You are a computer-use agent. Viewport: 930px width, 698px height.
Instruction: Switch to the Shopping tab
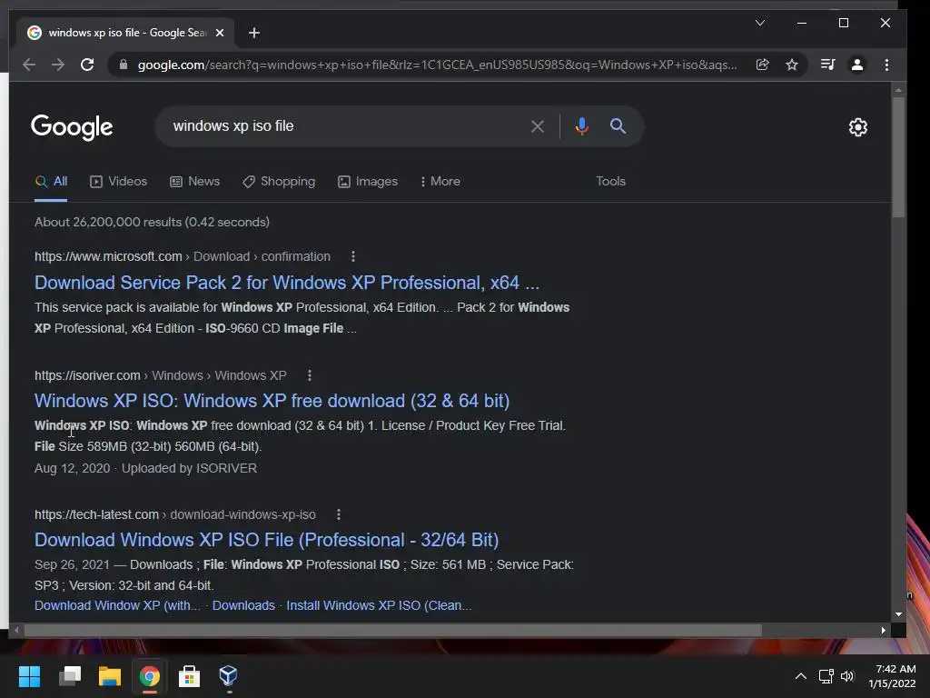point(279,182)
